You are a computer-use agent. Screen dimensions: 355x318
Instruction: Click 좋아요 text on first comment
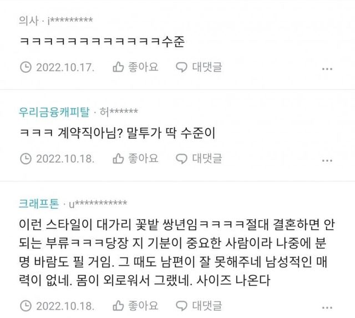click(x=143, y=67)
